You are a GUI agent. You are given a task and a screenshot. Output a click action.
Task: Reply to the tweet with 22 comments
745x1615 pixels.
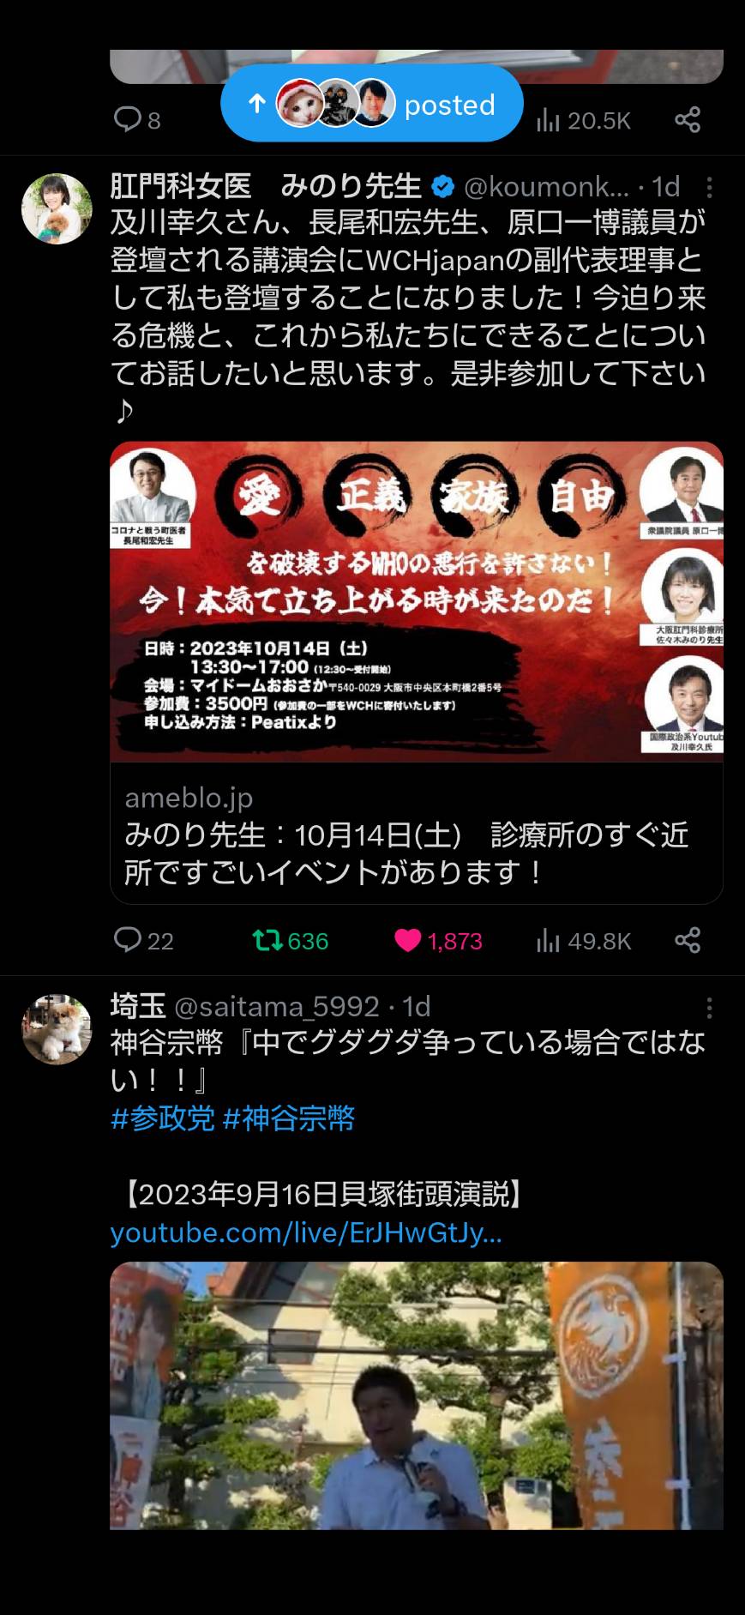[x=143, y=940]
